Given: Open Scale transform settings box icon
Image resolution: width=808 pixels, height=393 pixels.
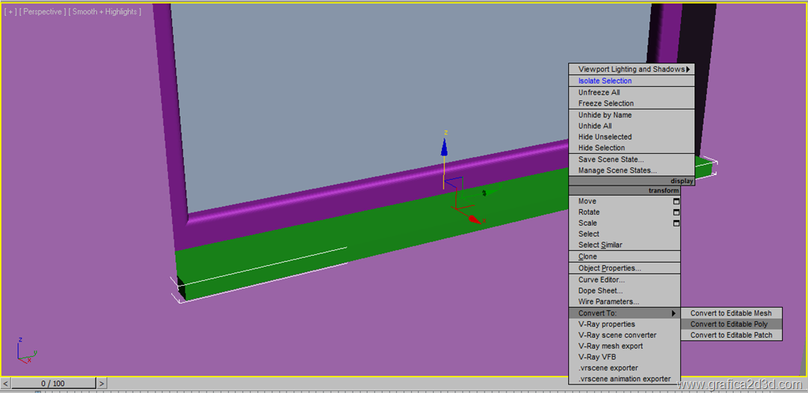Looking at the screenshot, I should pyautogui.click(x=675, y=223).
